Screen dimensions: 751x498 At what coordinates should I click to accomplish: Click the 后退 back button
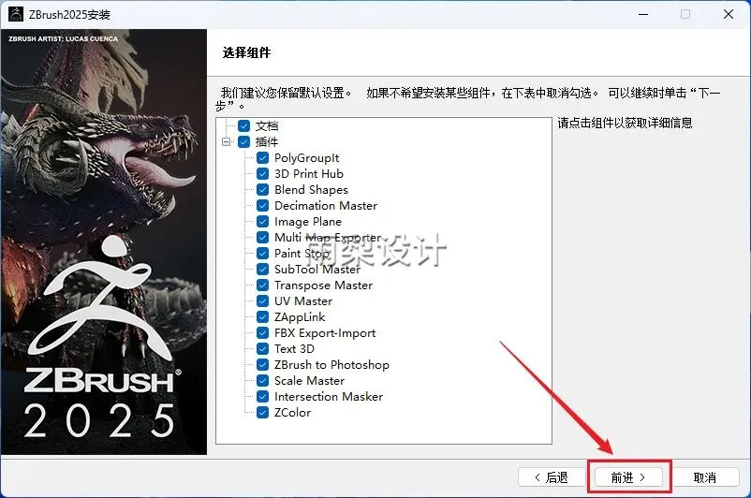[552, 477]
